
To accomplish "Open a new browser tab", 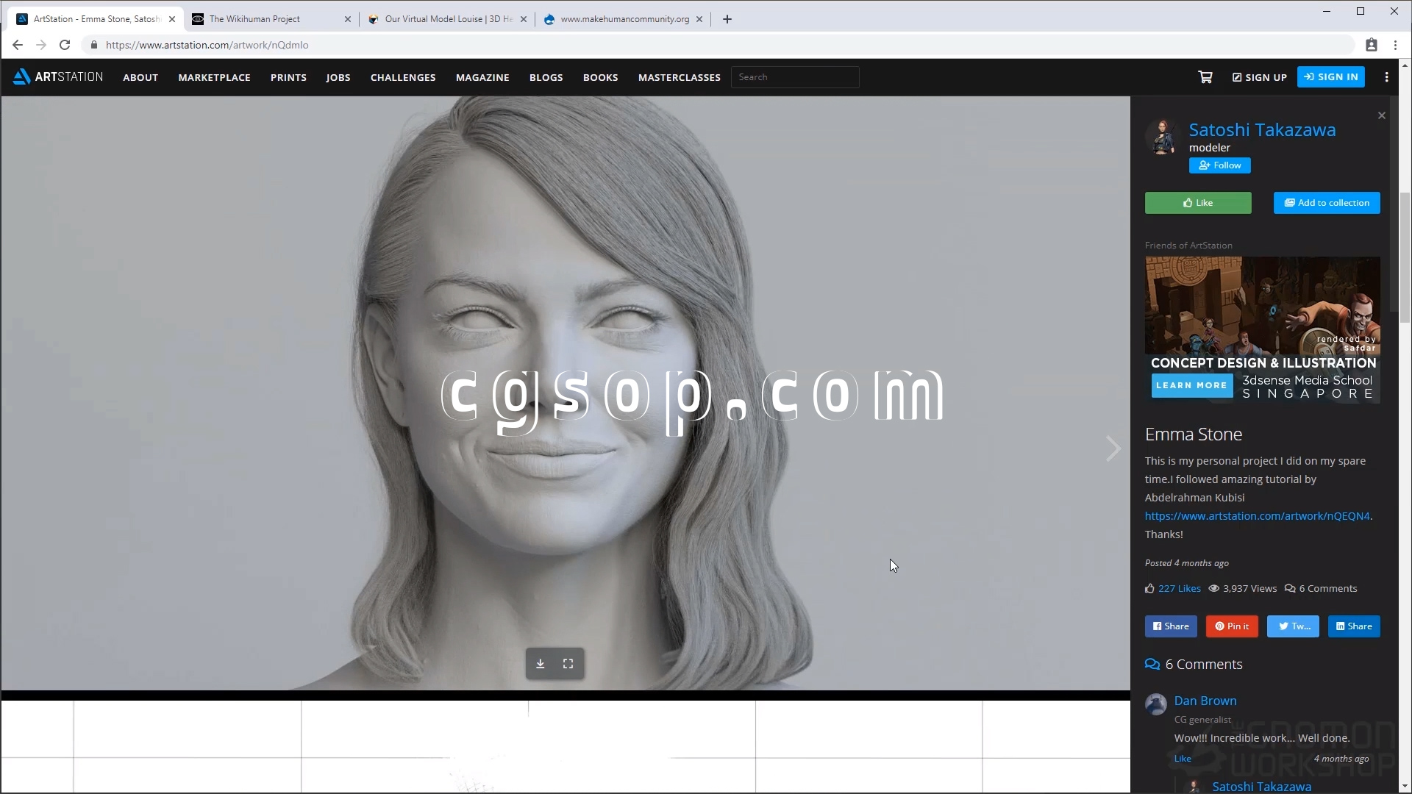I will click(727, 19).
